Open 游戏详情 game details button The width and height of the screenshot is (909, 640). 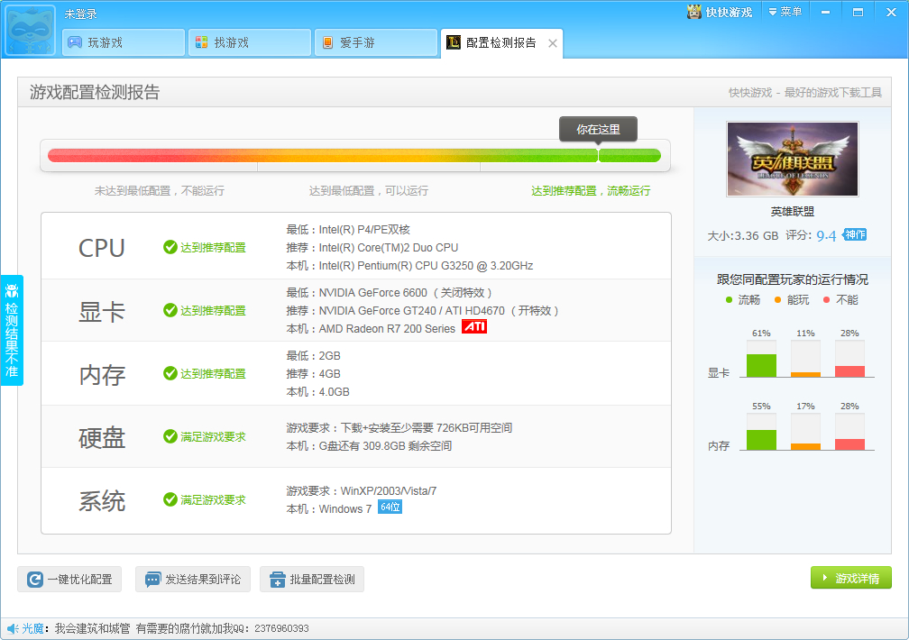(851, 578)
